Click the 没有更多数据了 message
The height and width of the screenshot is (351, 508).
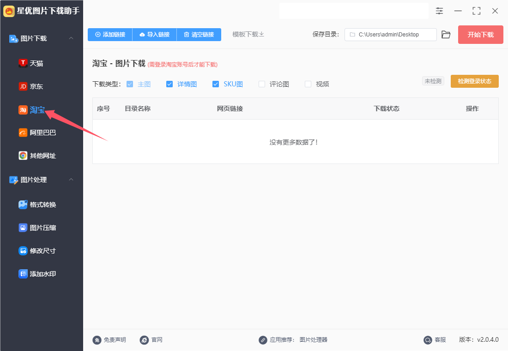point(294,142)
